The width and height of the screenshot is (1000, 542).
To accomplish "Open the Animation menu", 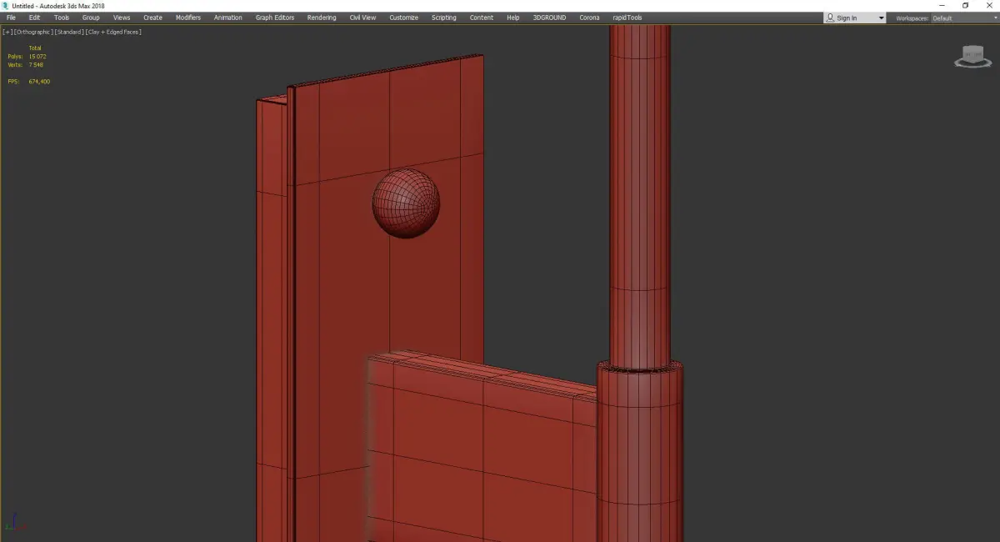I will (x=228, y=18).
